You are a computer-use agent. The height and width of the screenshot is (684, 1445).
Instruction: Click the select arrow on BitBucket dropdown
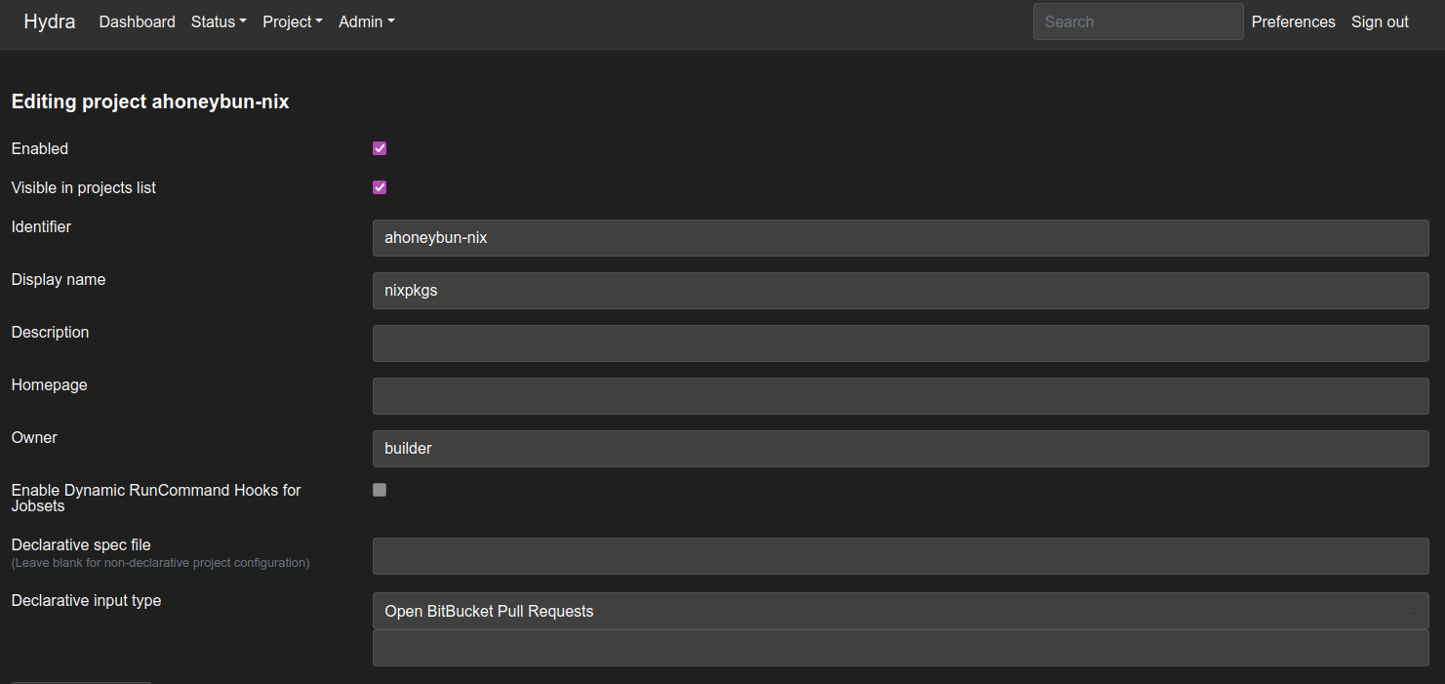click(1414, 611)
